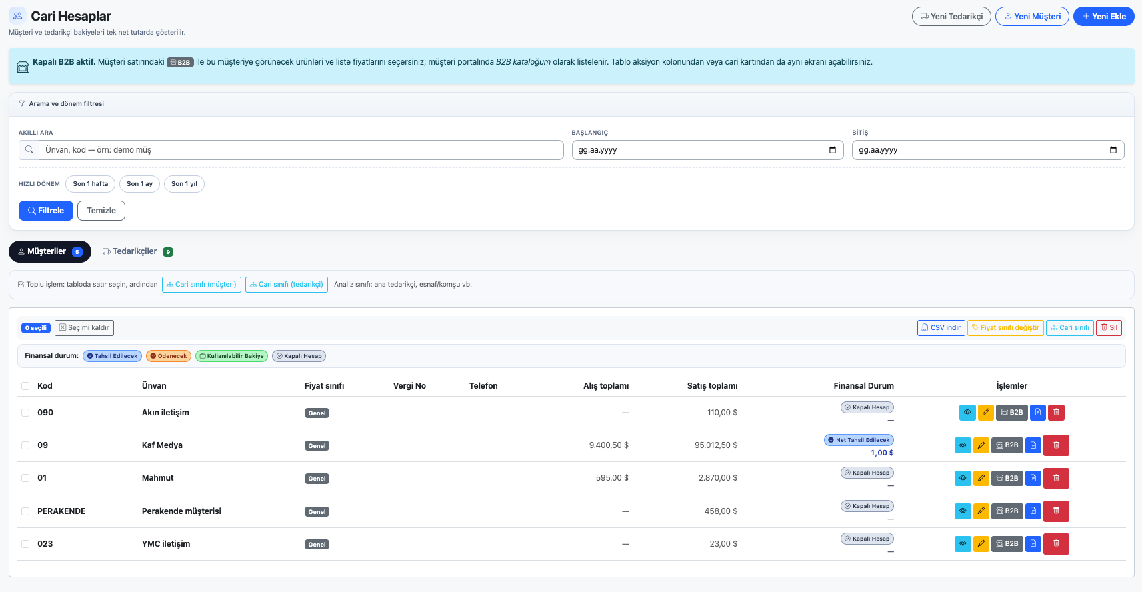Select Son 1 hafta quick period

91,184
